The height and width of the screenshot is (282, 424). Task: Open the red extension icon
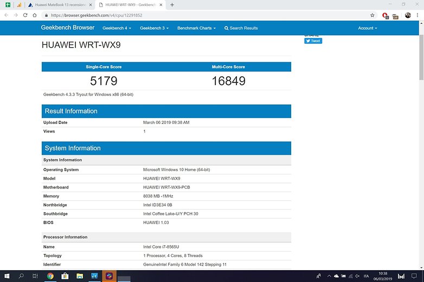point(385,16)
